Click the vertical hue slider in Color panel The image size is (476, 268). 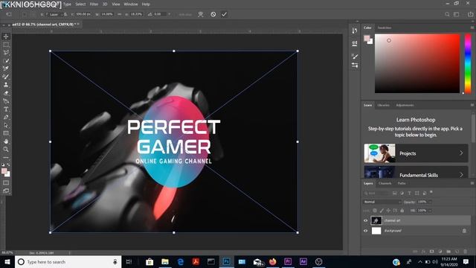(468, 63)
